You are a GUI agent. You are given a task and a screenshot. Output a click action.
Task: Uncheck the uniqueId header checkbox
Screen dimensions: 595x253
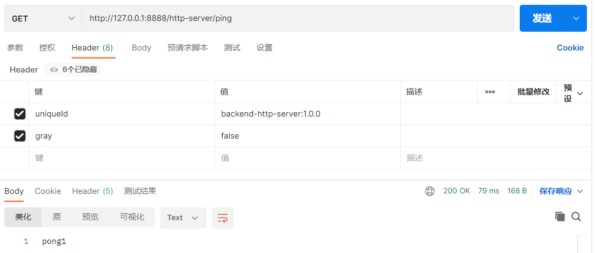tap(20, 114)
